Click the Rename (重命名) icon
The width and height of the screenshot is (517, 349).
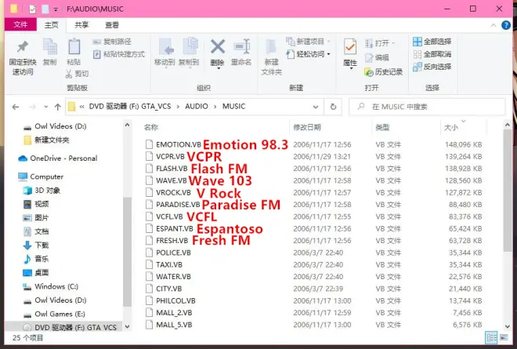(x=242, y=46)
